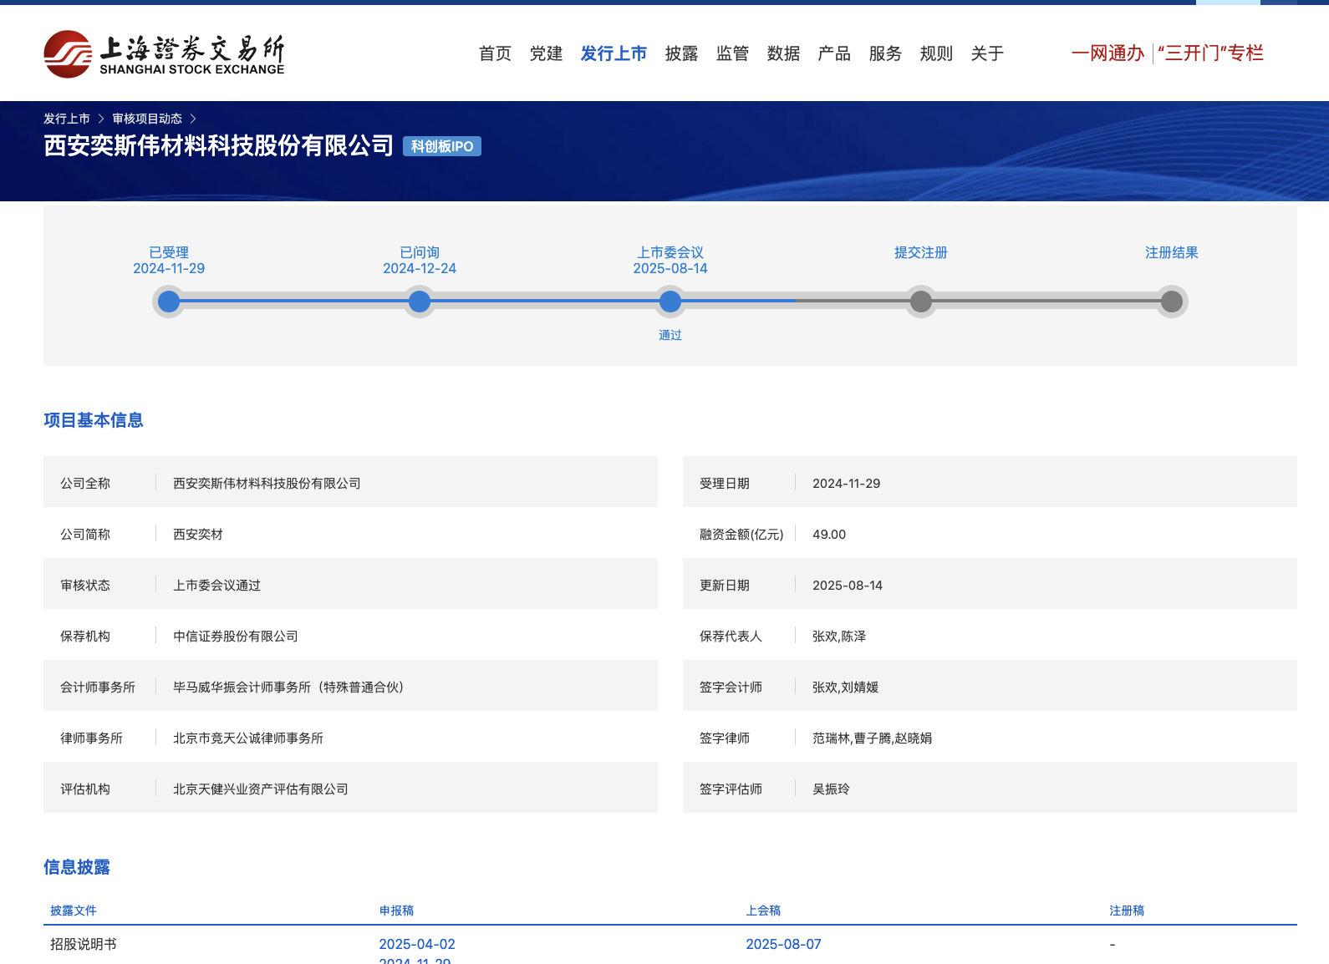Open the 披露 navigation menu
This screenshot has width=1329, height=964.
681,53
